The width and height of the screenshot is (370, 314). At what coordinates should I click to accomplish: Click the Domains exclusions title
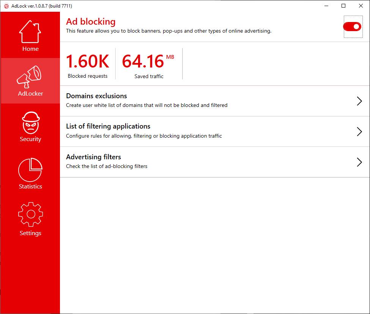96,96
